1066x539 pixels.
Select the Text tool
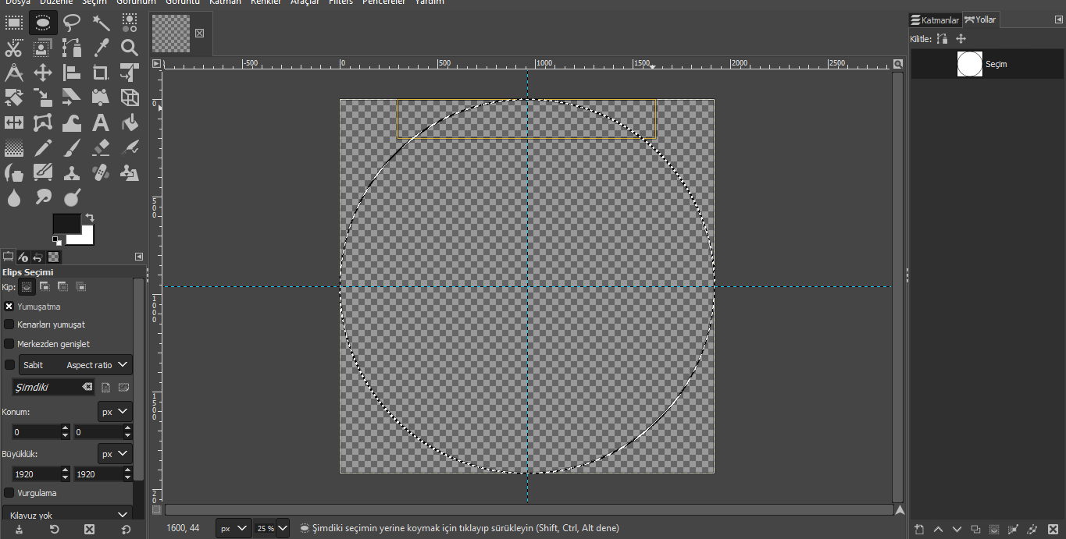(101, 122)
